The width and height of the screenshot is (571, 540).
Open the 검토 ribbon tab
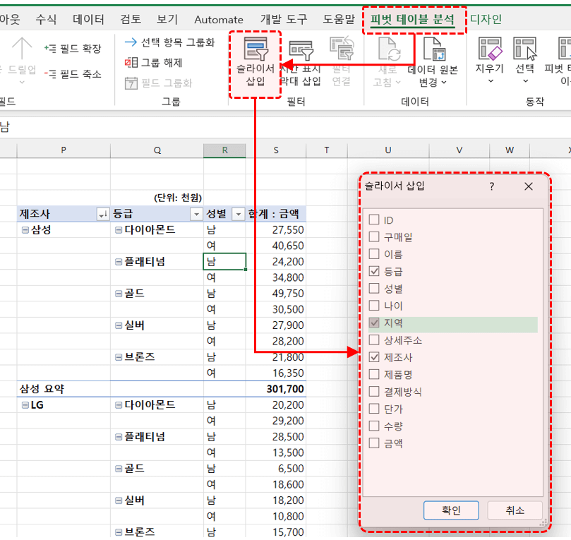[131, 19]
